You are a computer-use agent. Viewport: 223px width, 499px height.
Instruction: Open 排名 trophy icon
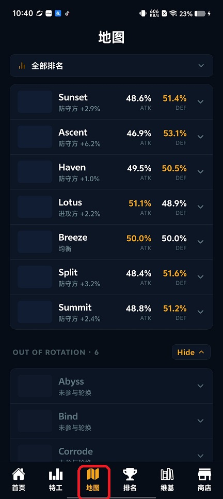[x=130, y=474]
